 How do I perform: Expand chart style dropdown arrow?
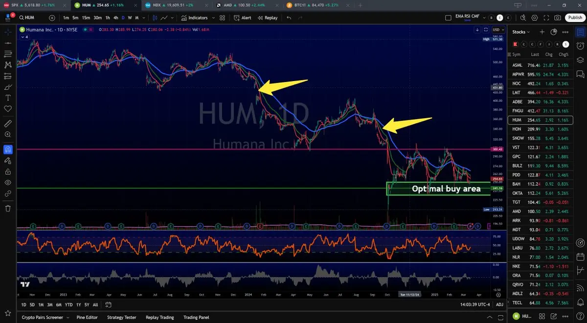(173, 18)
